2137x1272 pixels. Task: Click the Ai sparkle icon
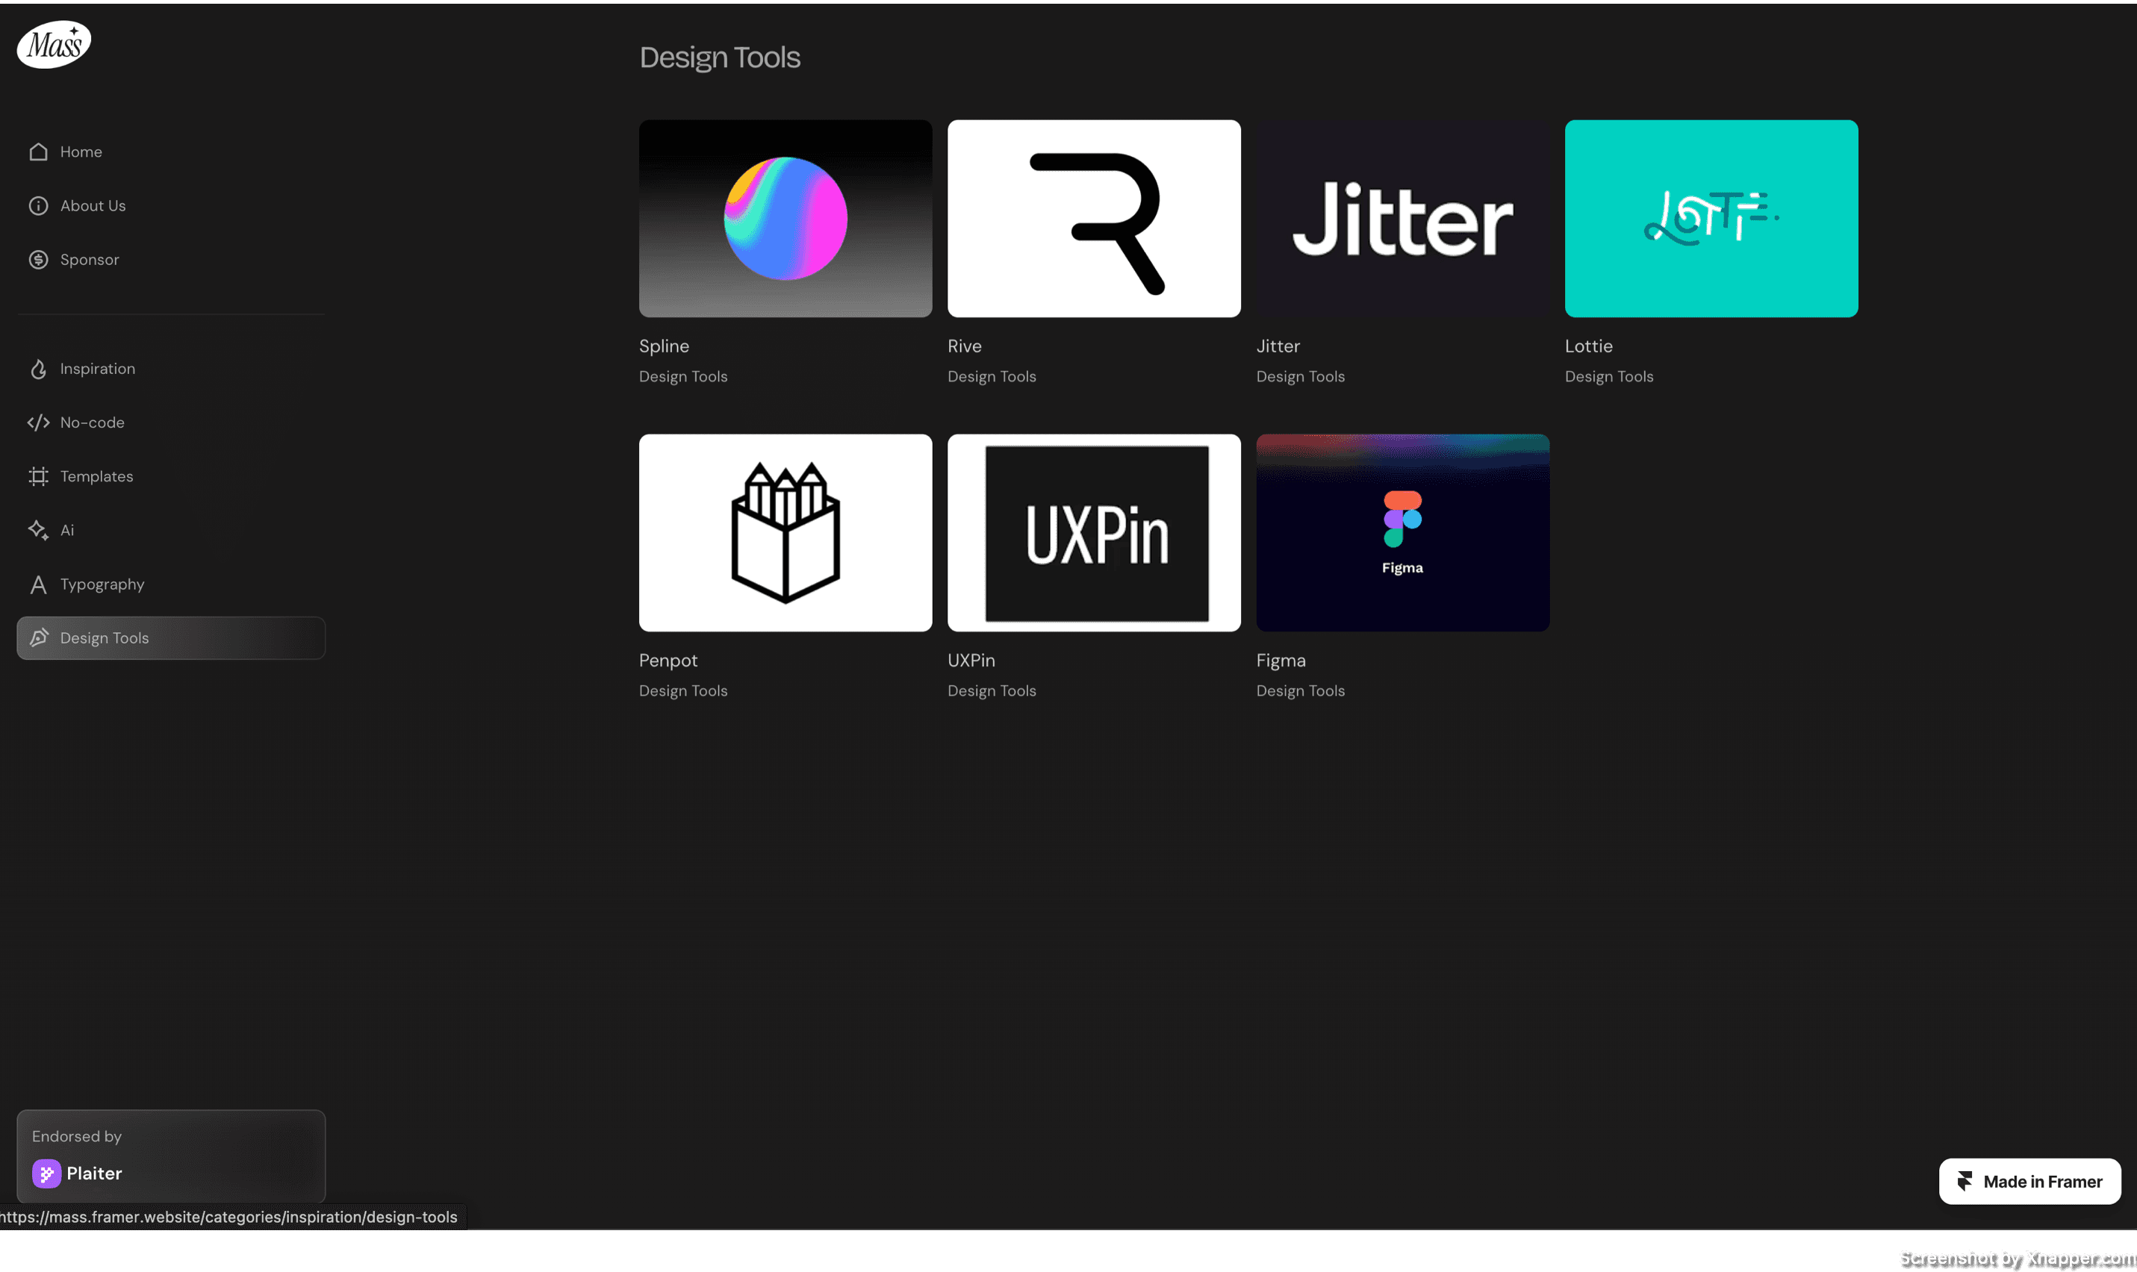tap(38, 531)
